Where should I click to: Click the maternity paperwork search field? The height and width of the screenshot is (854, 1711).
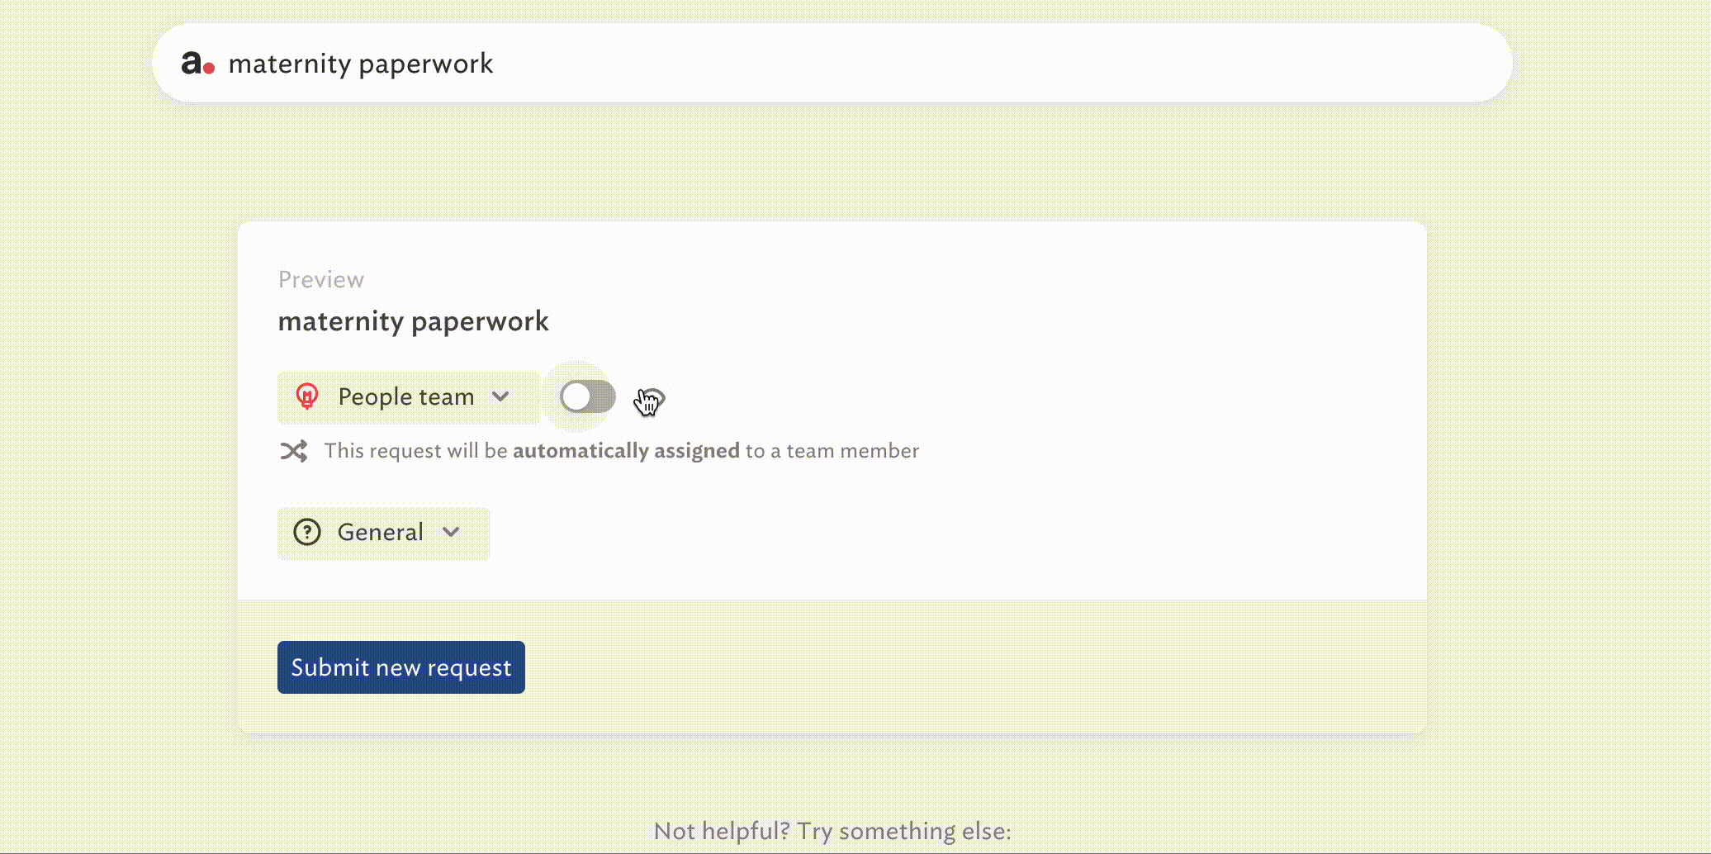832,63
